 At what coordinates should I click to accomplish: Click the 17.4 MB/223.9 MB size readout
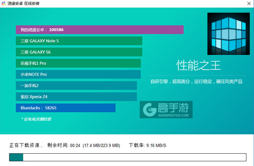(101, 145)
